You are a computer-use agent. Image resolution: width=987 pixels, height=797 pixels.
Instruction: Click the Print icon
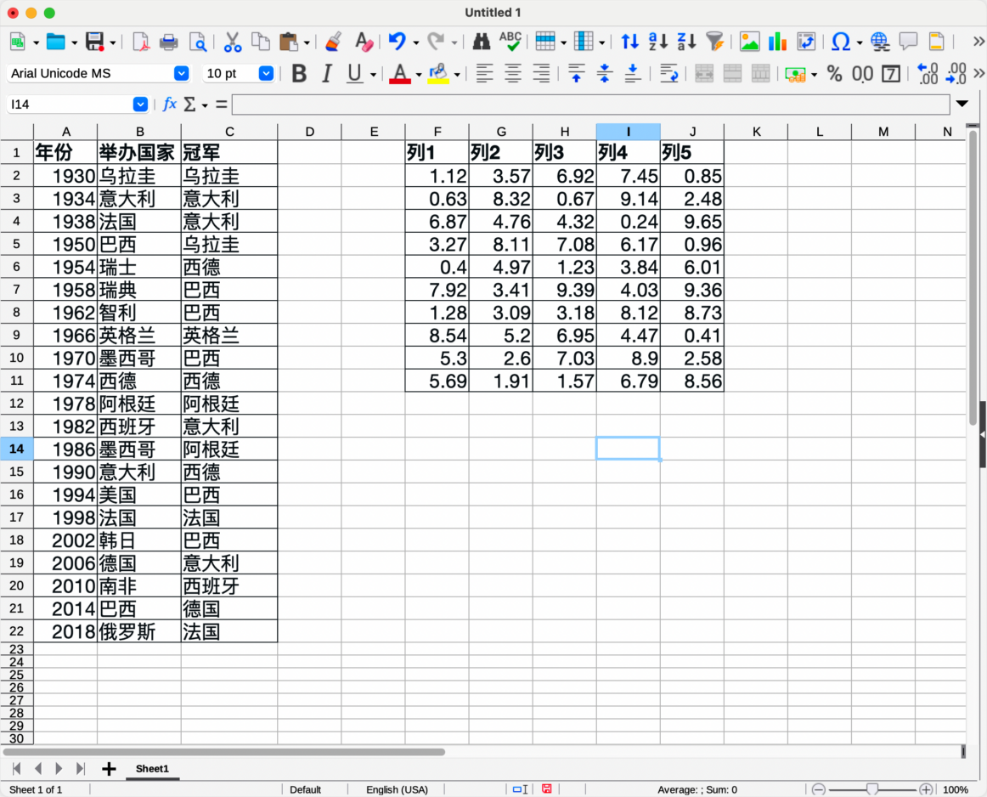click(169, 42)
